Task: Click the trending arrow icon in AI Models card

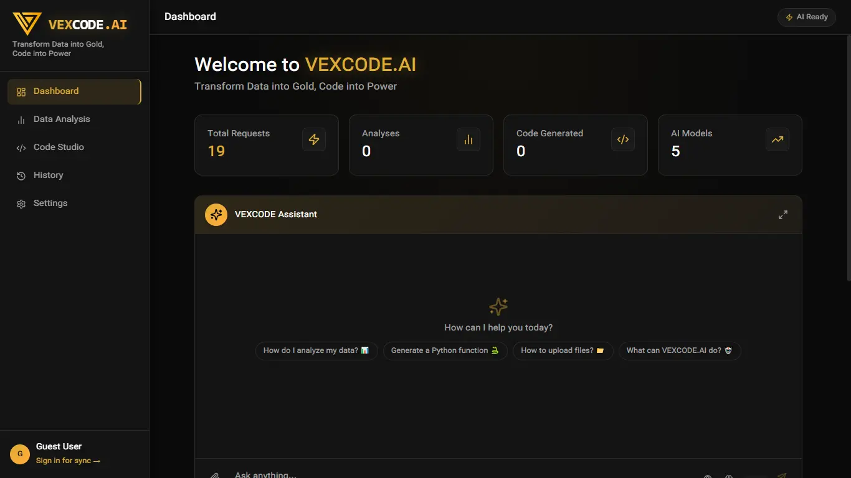Action: click(777, 139)
